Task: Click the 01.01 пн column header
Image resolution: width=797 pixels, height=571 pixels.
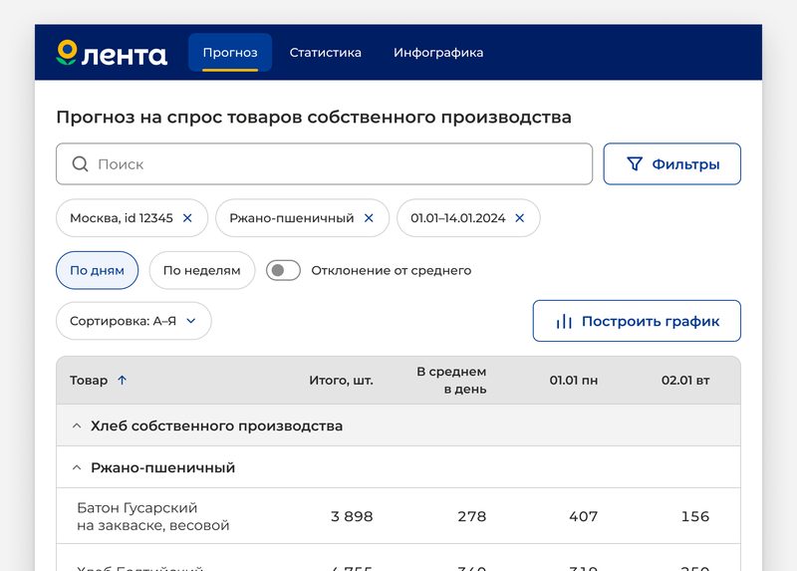Action: [574, 381]
